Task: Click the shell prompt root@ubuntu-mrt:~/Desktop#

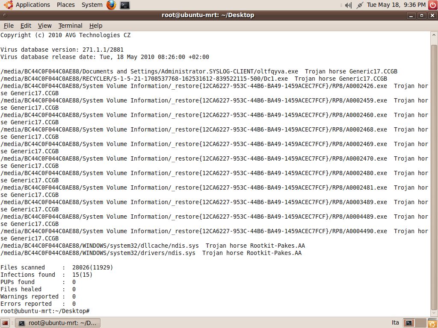Action: [45, 311]
